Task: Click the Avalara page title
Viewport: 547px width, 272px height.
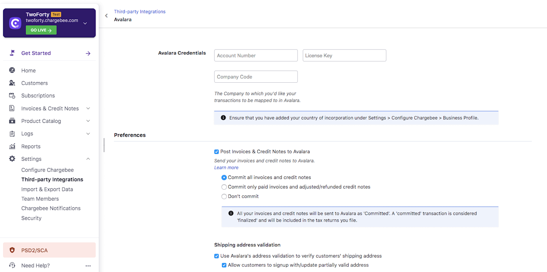Action: click(123, 20)
